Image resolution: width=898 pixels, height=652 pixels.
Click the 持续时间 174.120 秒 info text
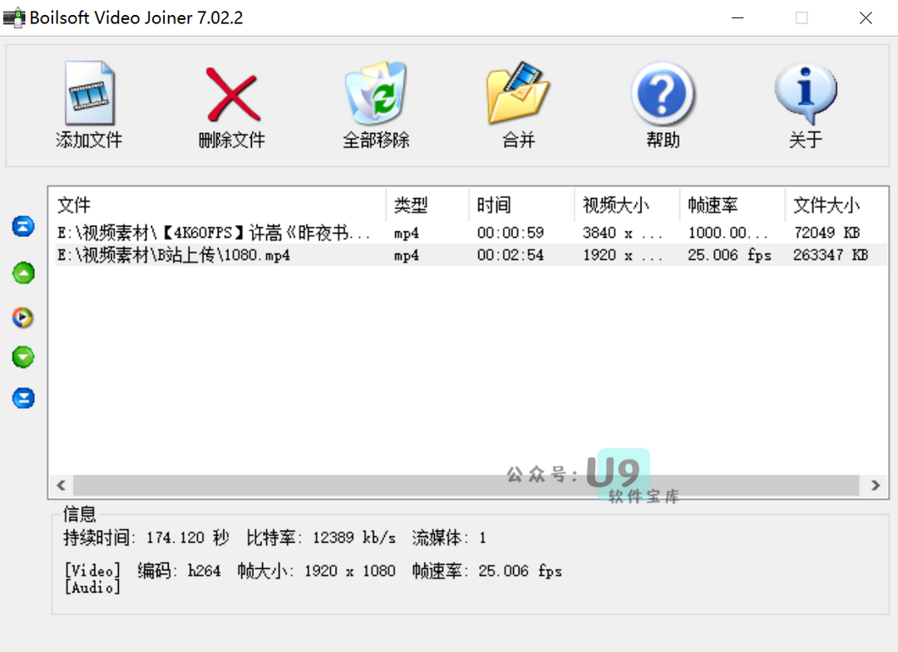click(x=146, y=537)
